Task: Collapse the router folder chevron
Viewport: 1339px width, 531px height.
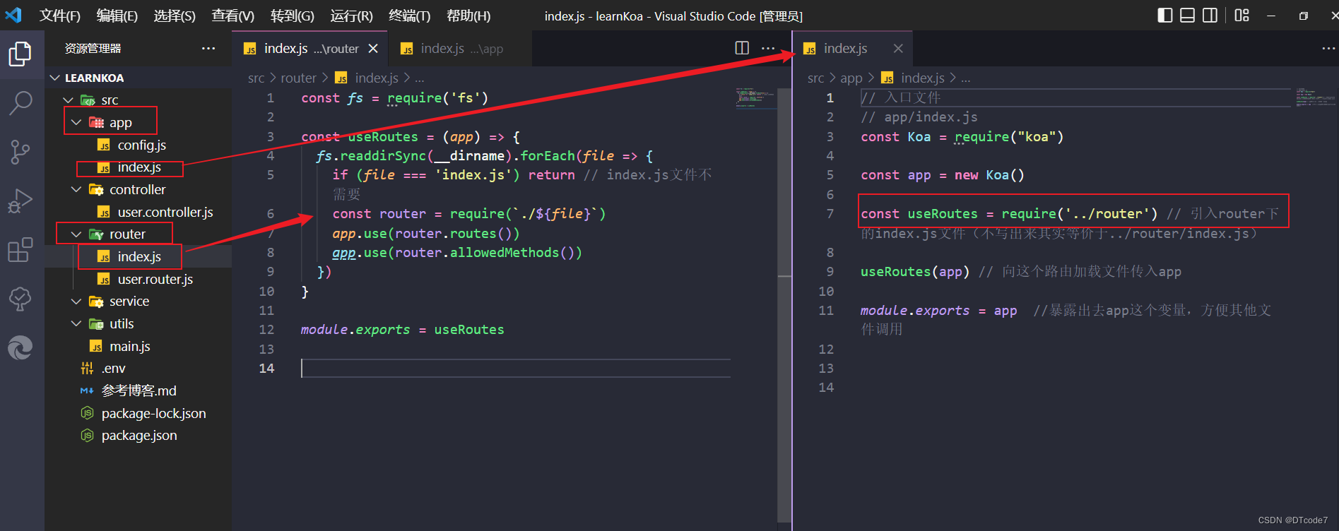Action: coord(76,234)
